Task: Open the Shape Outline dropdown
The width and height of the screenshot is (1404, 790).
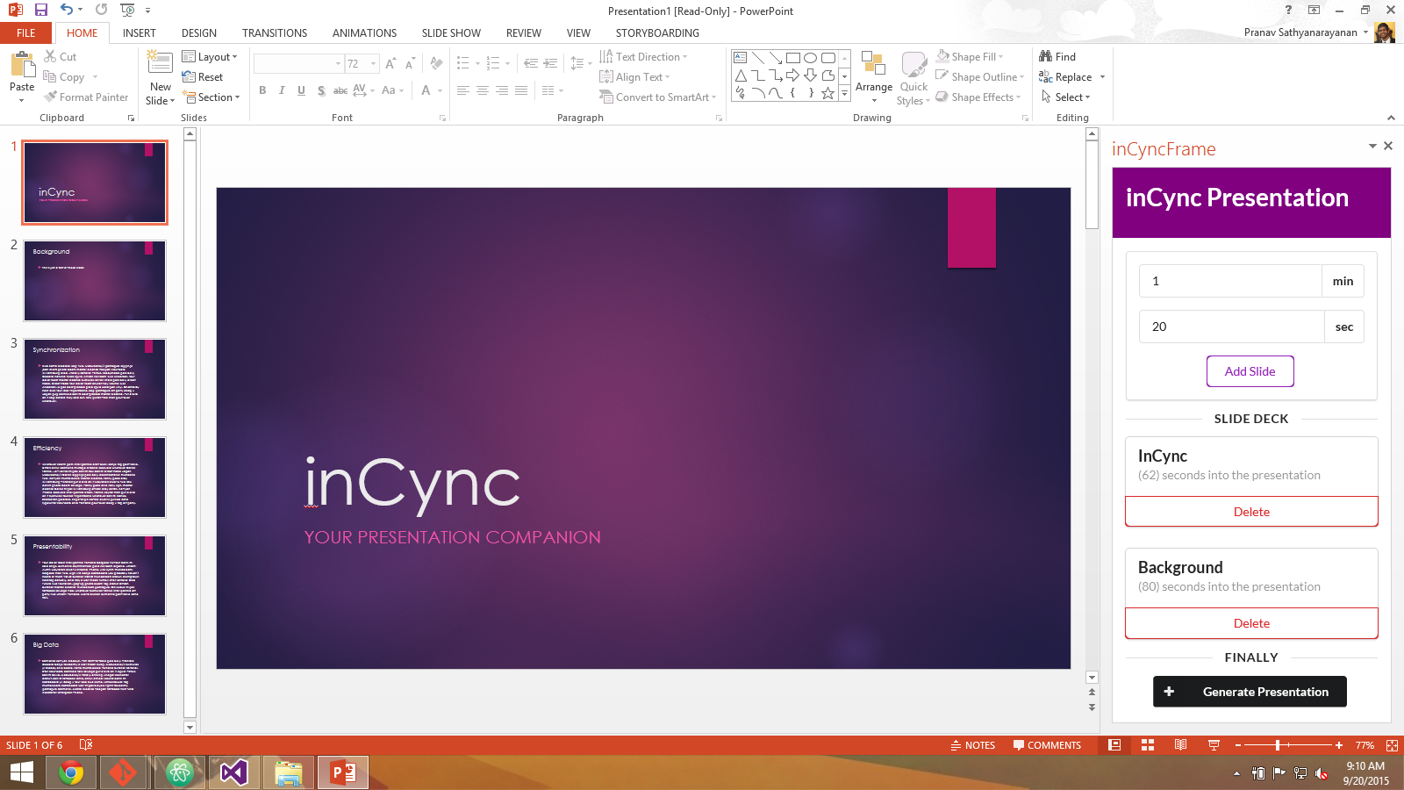Action: [x=979, y=76]
